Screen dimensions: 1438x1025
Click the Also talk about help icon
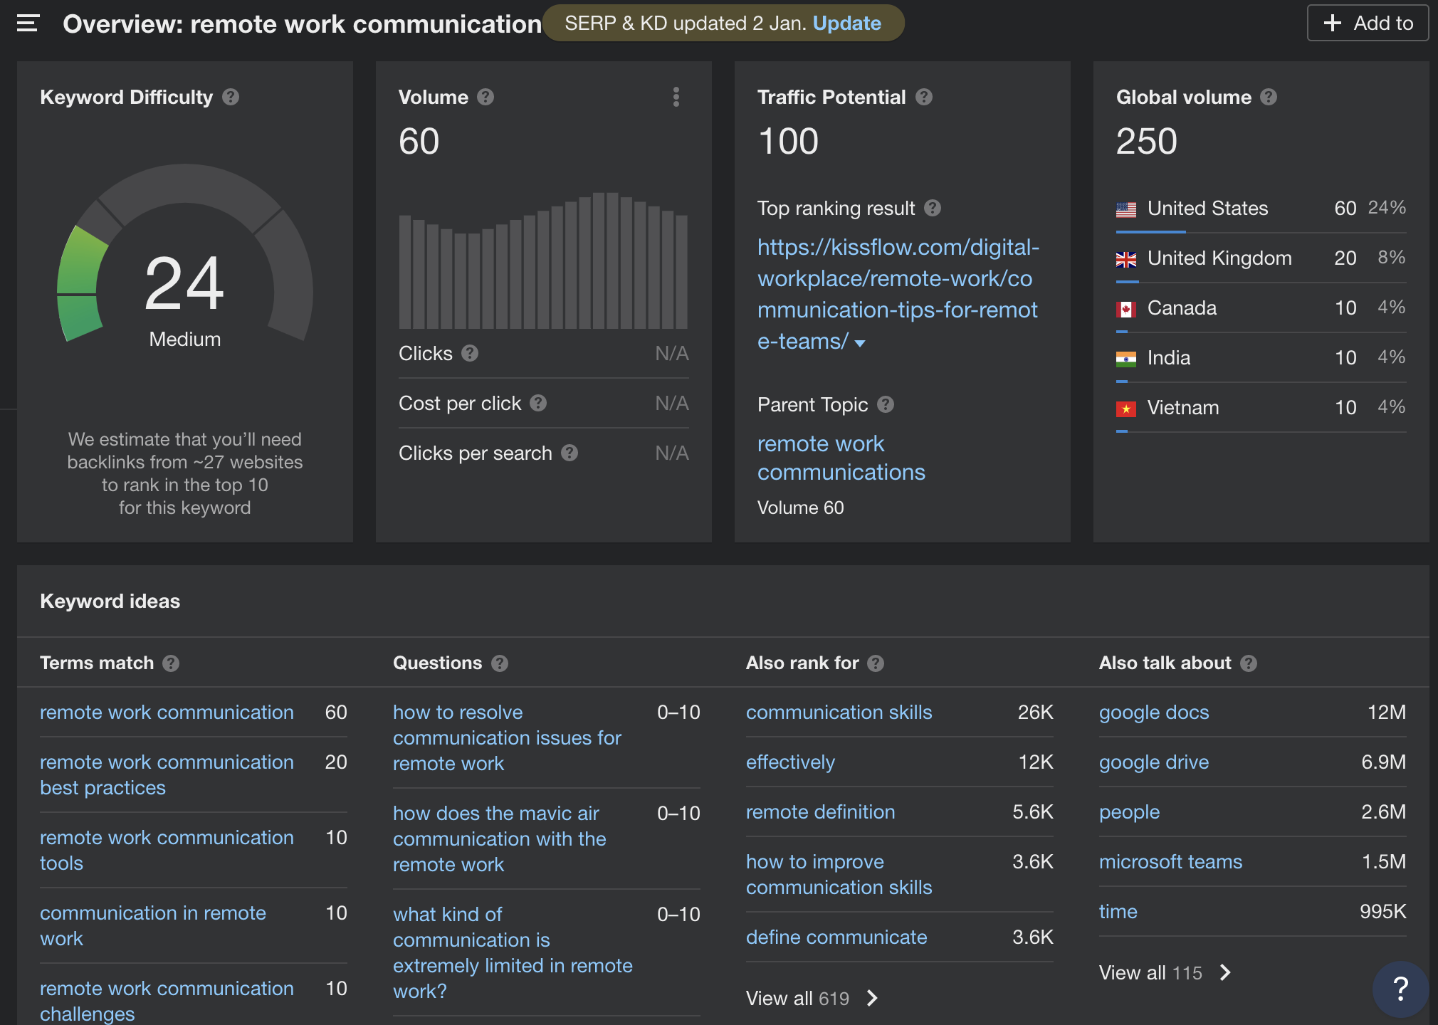[x=1249, y=663]
